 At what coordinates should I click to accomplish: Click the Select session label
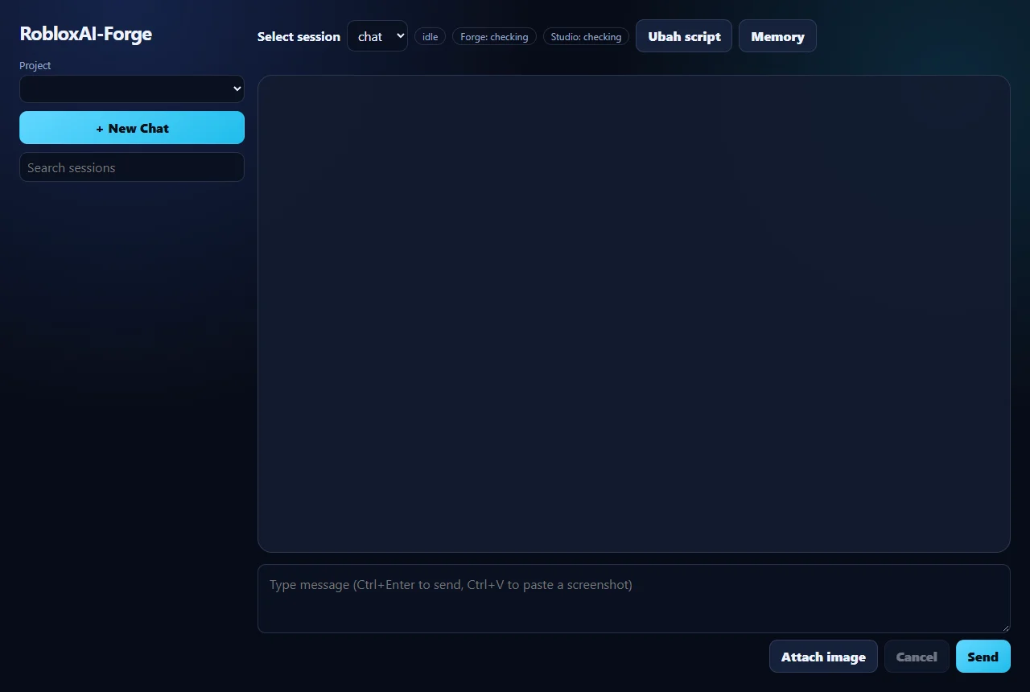[299, 37]
